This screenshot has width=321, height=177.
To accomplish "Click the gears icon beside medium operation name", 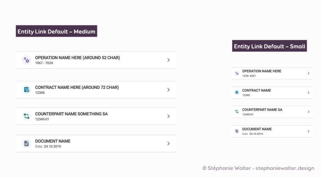I will pos(26,60).
